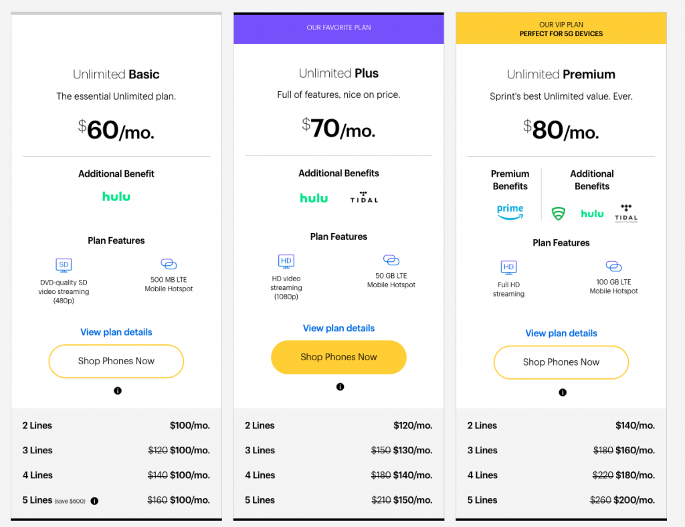
Task: Open View plan details for Unlimited Plus
Action: tap(338, 328)
